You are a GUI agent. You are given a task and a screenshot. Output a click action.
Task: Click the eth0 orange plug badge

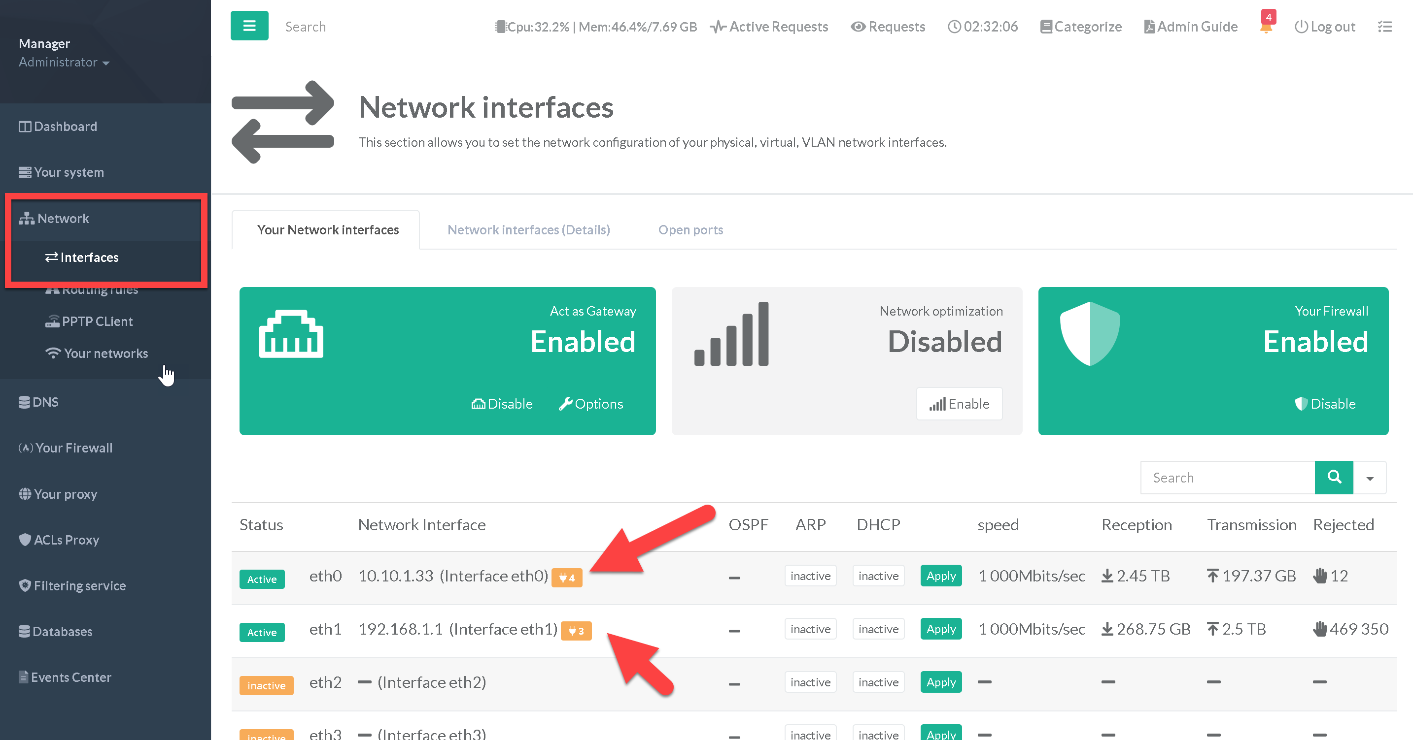click(567, 577)
